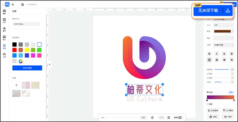
Task: Click the font size field showing 100
Action: pyautogui.click(x=223, y=25)
